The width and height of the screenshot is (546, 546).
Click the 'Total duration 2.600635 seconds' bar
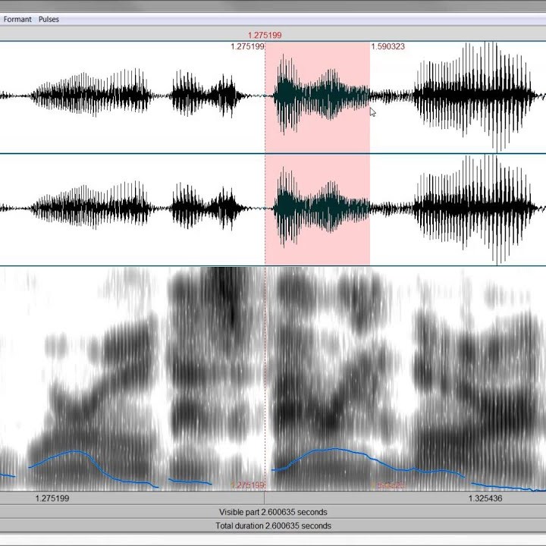(x=273, y=526)
